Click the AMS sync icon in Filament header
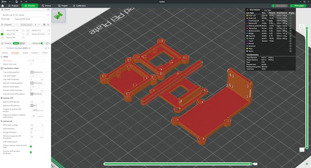The image size is (311, 168). [44, 25]
